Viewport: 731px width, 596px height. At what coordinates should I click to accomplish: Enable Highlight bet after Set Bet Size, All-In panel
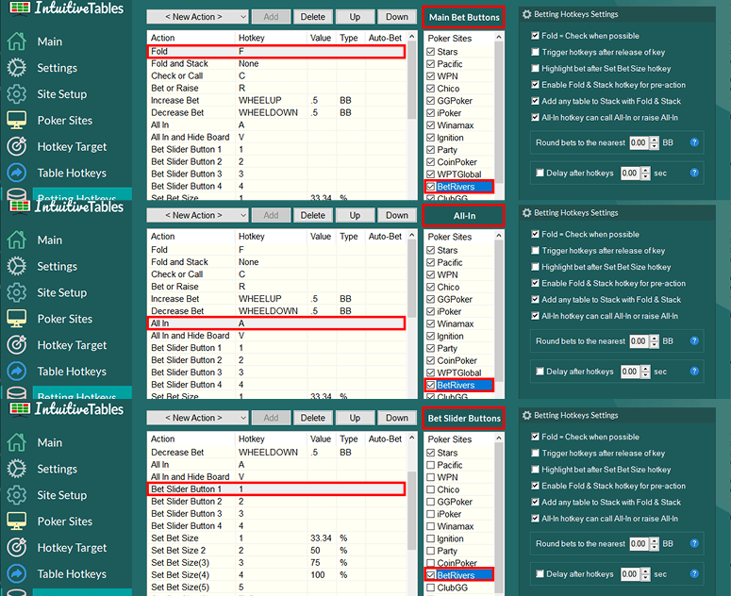[535, 267]
